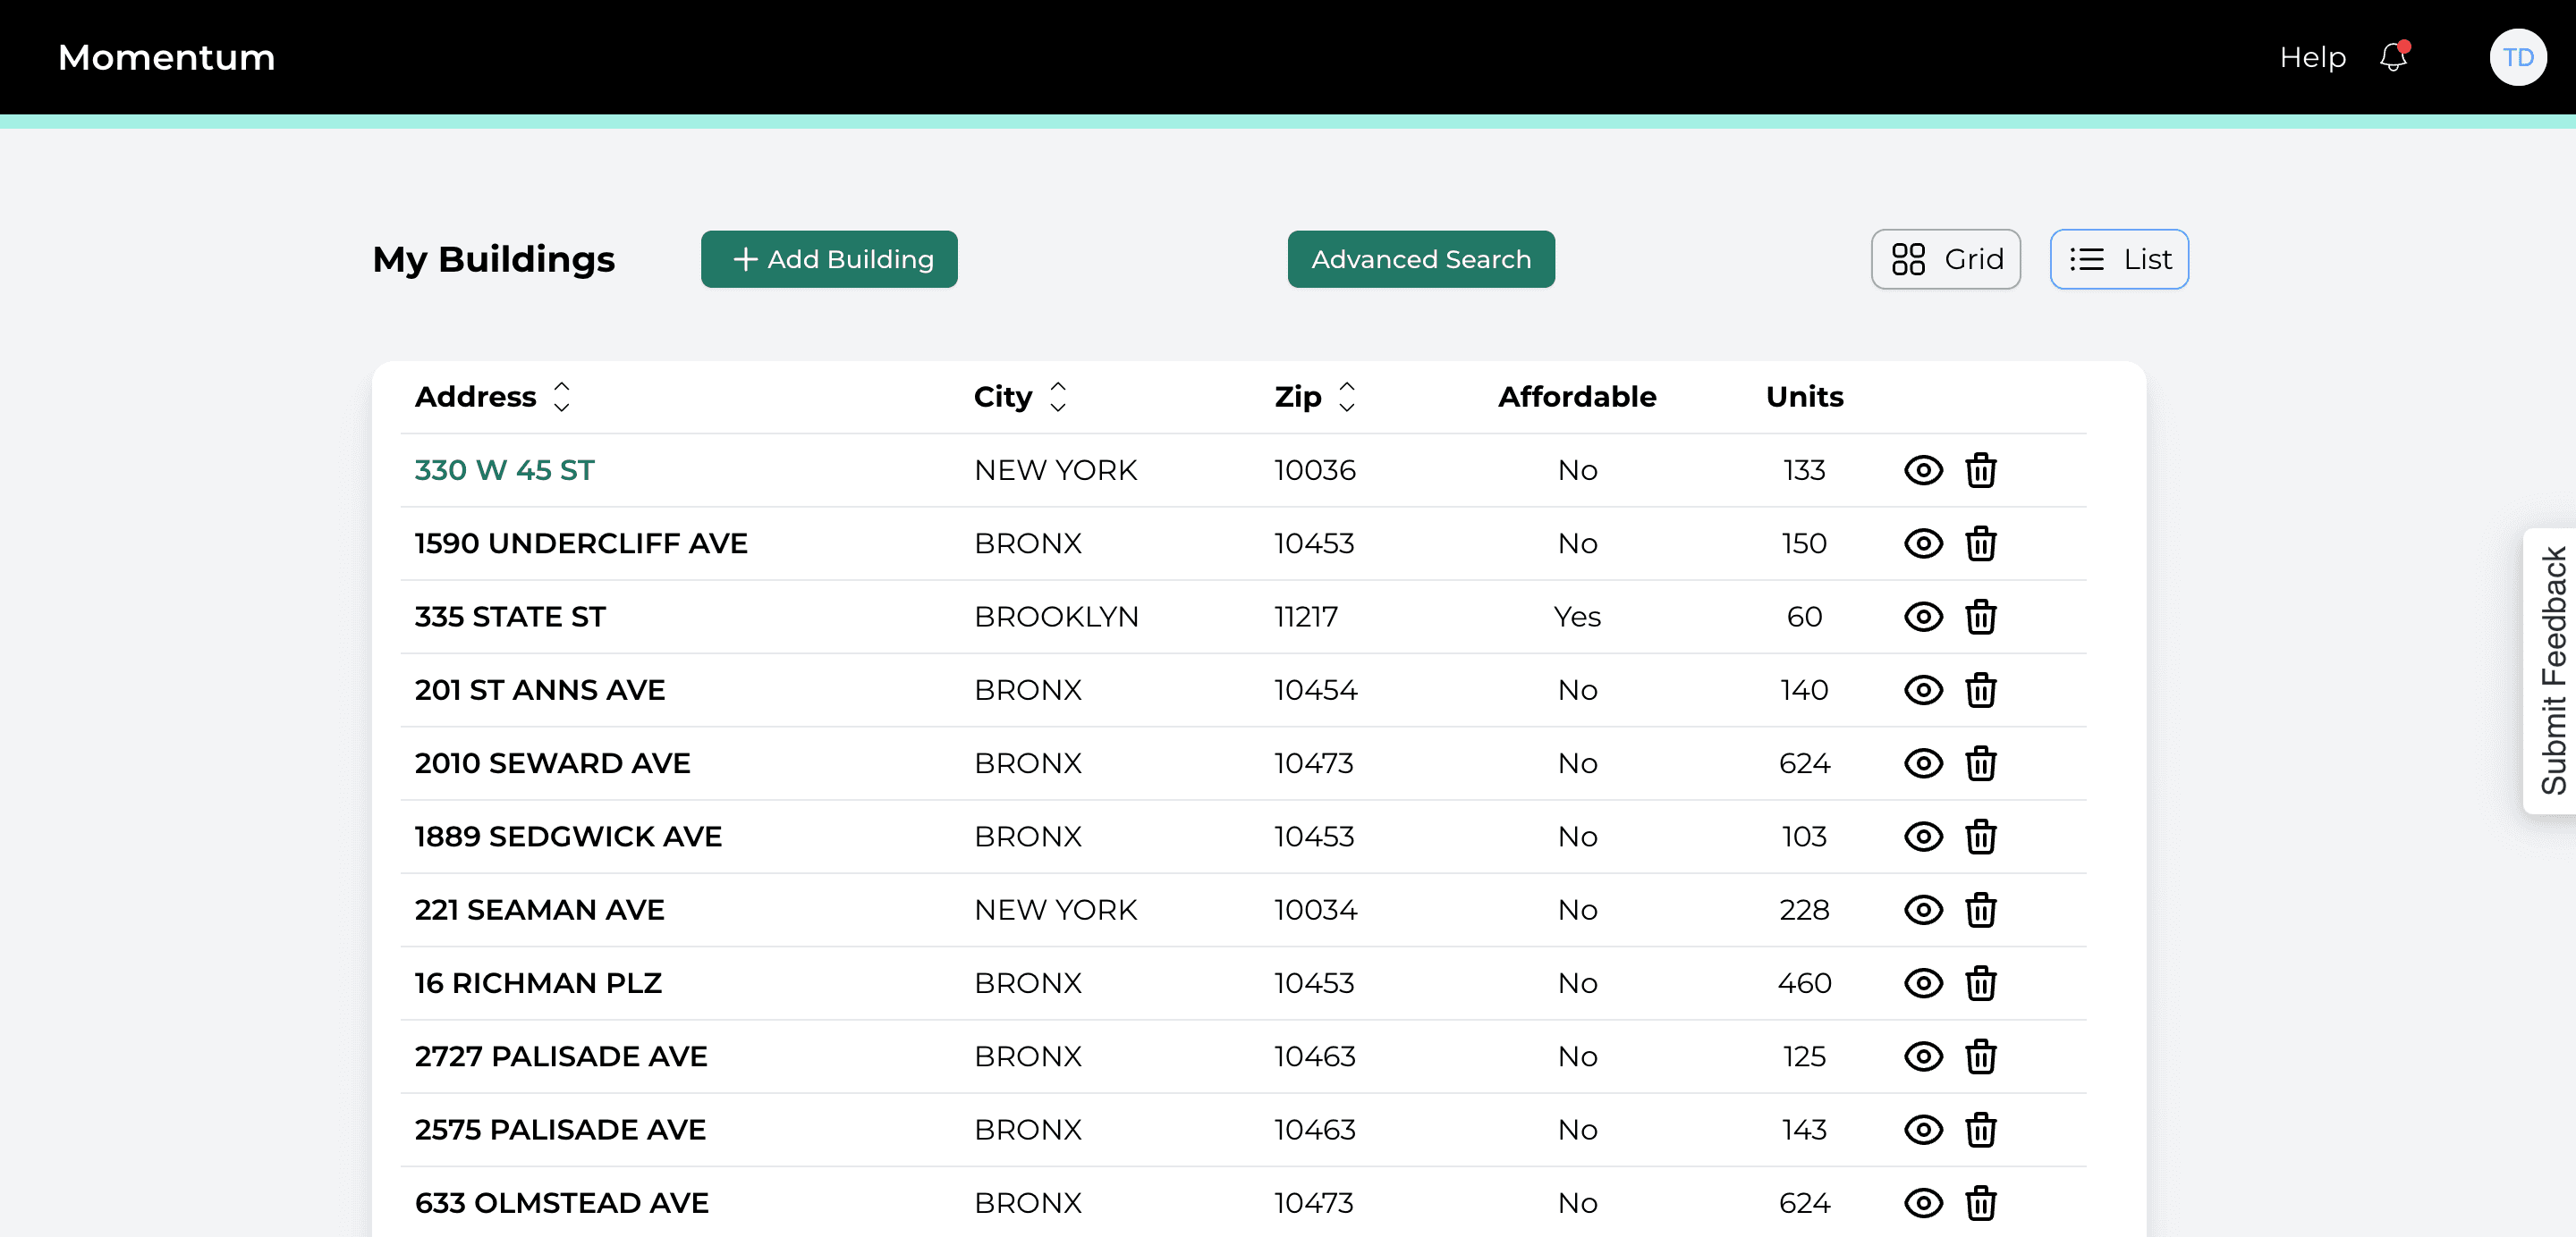Sort table by Zip column arrows
This screenshot has width=2576, height=1237.
(1346, 397)
